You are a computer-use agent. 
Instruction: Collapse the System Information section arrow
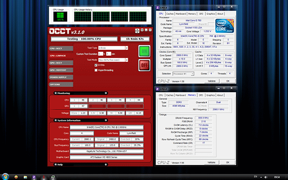(x=106, y=120)
